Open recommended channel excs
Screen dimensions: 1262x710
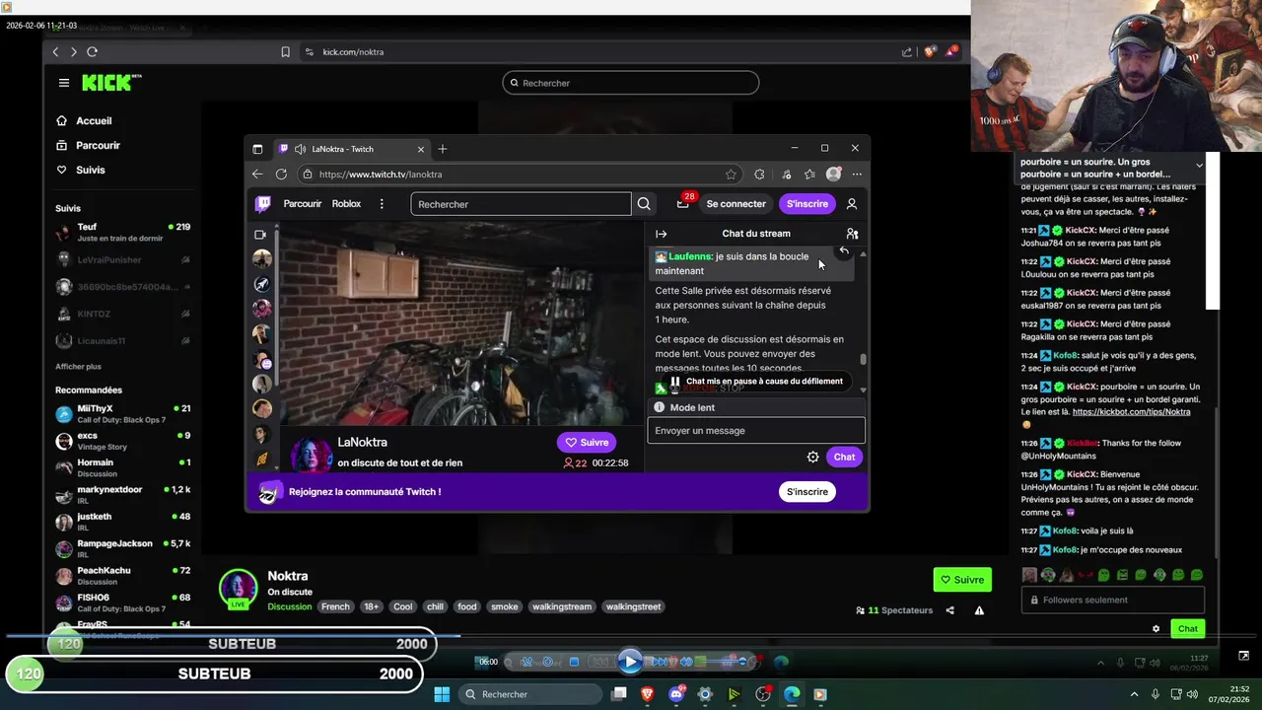(123, 441)
